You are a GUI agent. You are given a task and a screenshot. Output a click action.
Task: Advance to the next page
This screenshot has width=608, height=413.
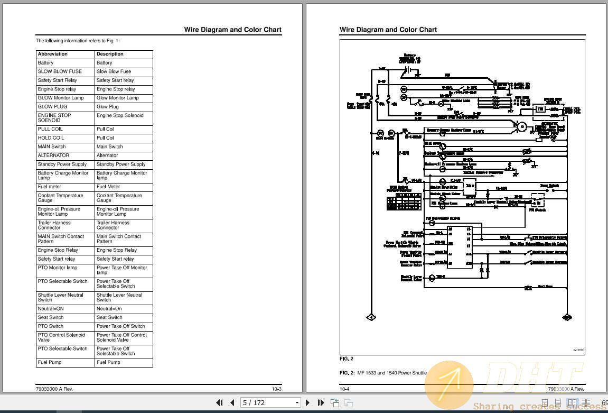[x=308, y=402]
